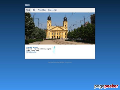Click the D2050 site title
This screenshot has width=120, height=90.
coord(27,5)
